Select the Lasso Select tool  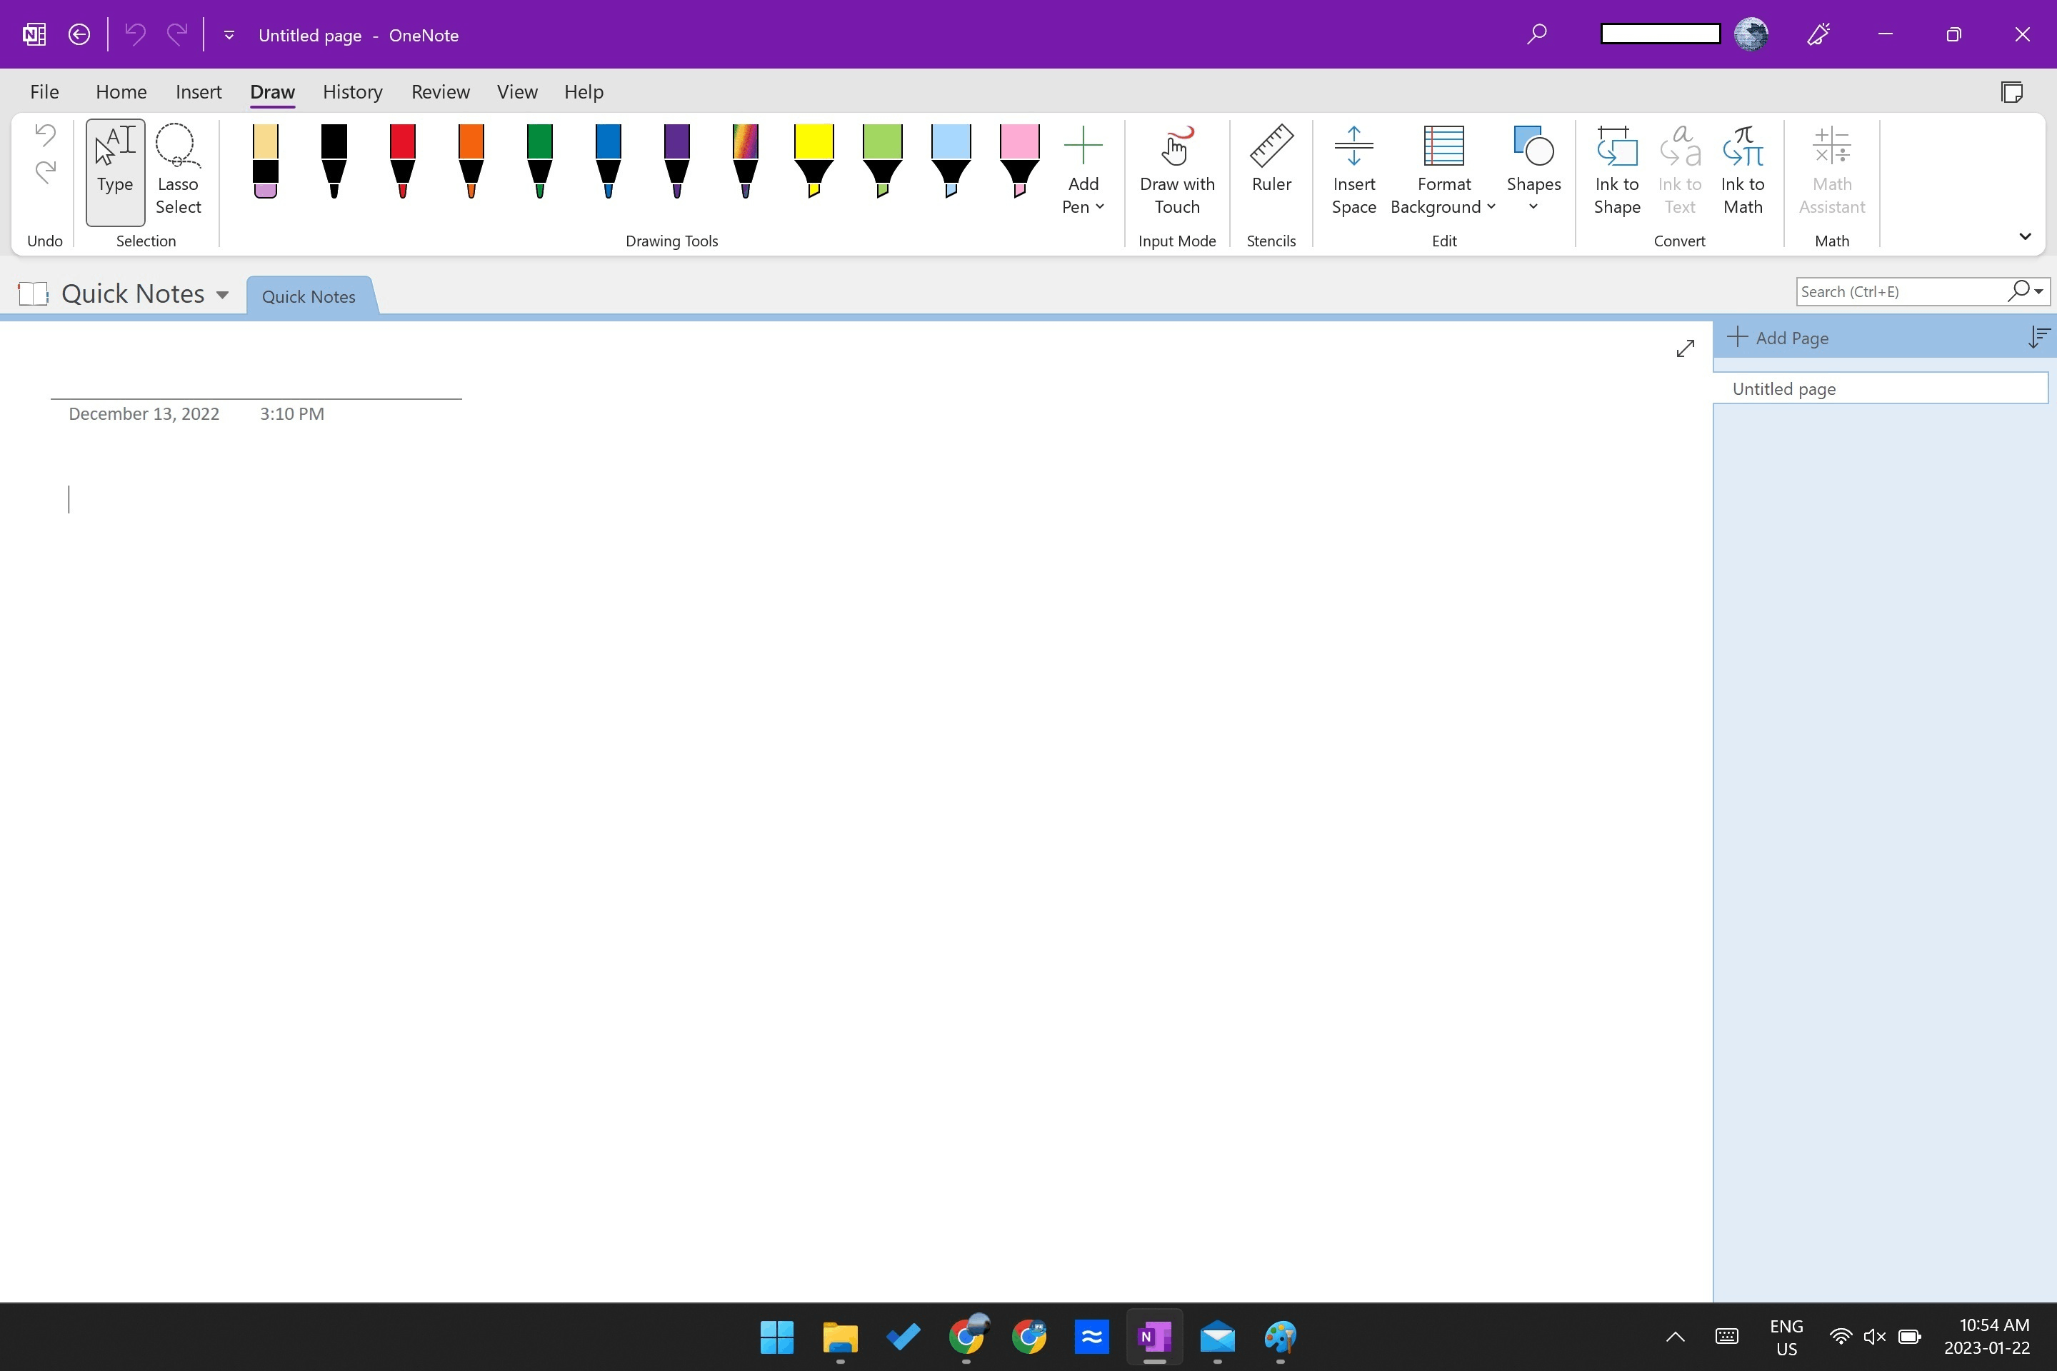click(x=178, y=171)
